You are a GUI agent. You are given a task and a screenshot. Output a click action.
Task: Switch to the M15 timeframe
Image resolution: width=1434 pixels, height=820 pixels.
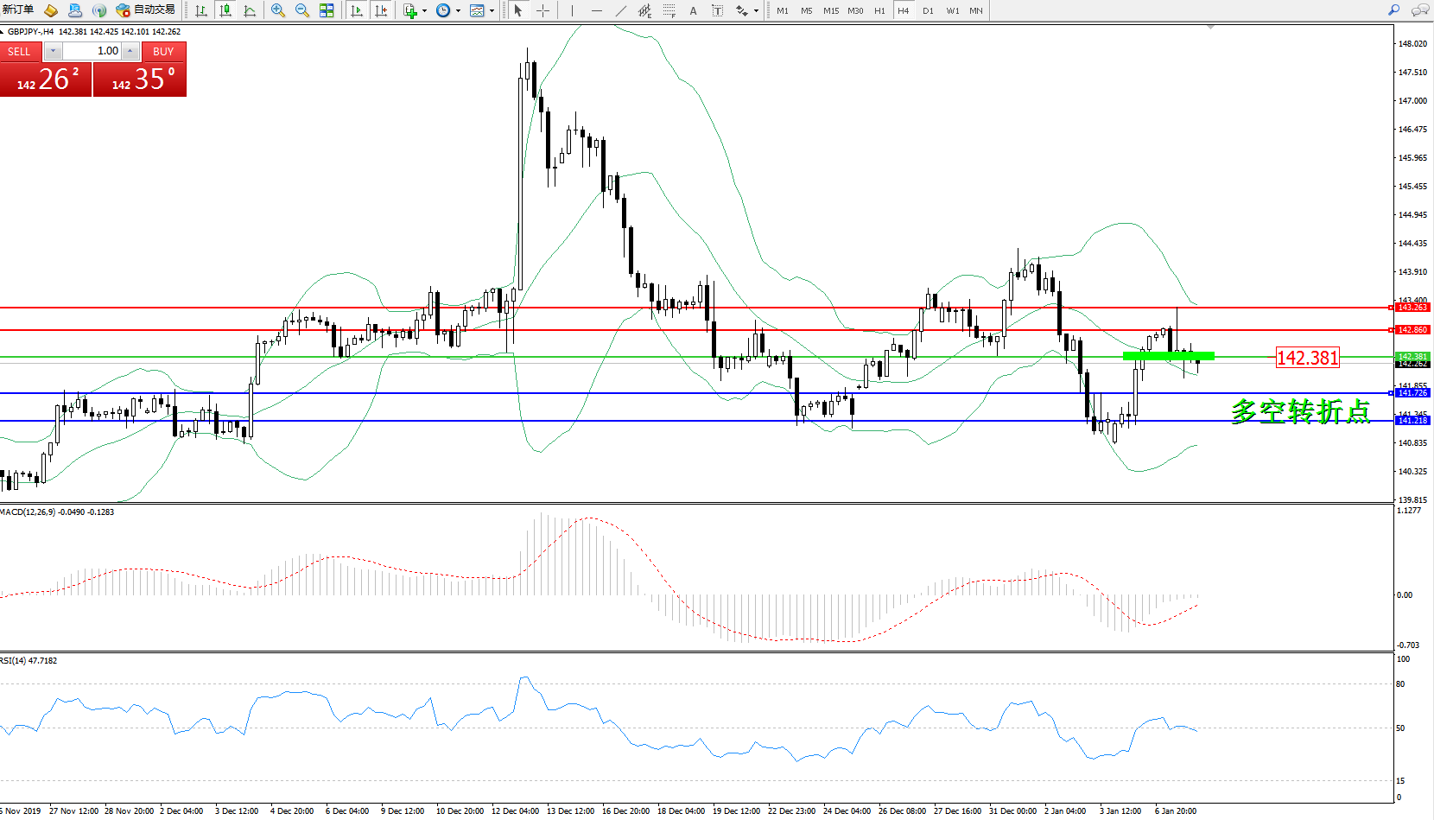click(x=830, y=11)
